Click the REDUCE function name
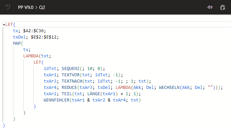This screenshot has height=131, width=231. (69, 88)
